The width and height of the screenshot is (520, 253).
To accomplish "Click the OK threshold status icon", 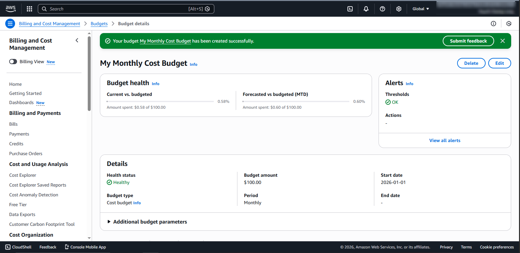I will point(388,102).
